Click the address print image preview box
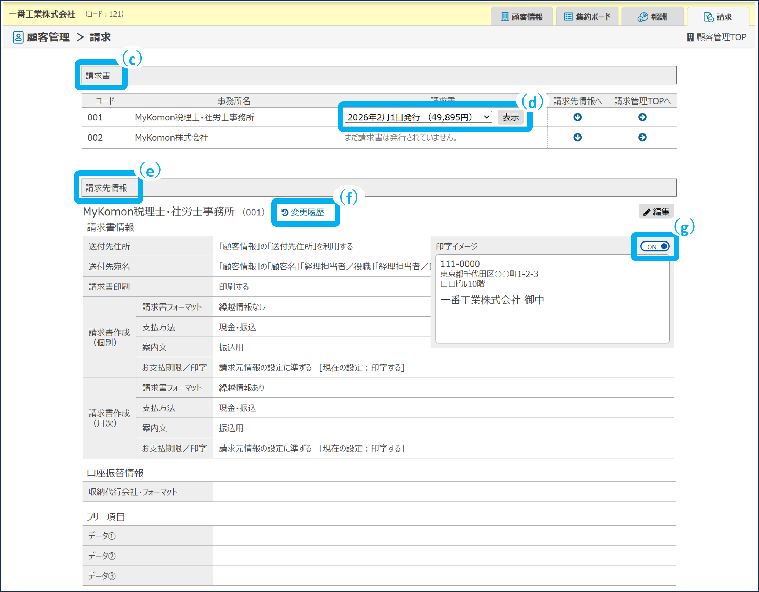Image resolution: width=759 pixels, height=592 pixels. coord(552,299)
